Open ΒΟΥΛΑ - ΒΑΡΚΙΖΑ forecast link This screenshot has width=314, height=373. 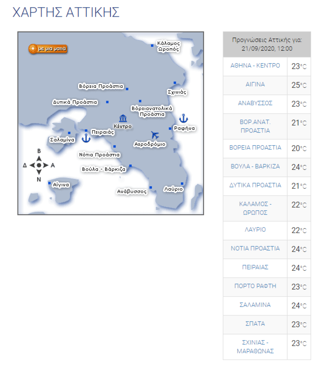click(x=255, y=166)
